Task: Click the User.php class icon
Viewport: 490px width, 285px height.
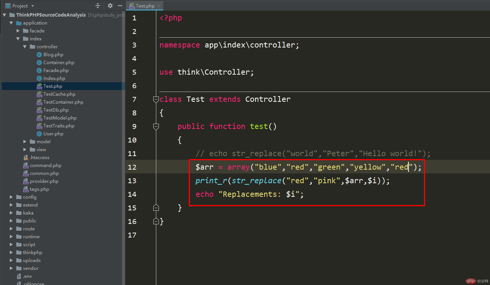Action: 39,134
